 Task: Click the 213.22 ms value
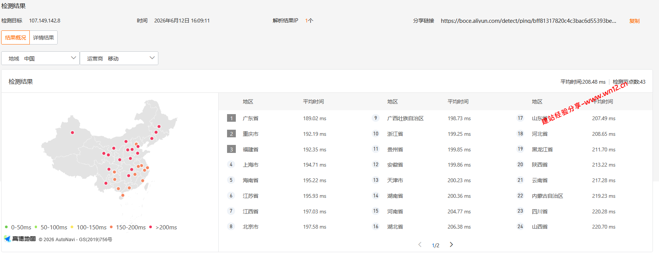[x=604, y=165]
